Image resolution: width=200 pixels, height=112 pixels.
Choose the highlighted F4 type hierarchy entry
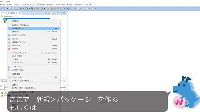(x=34, y=28)
